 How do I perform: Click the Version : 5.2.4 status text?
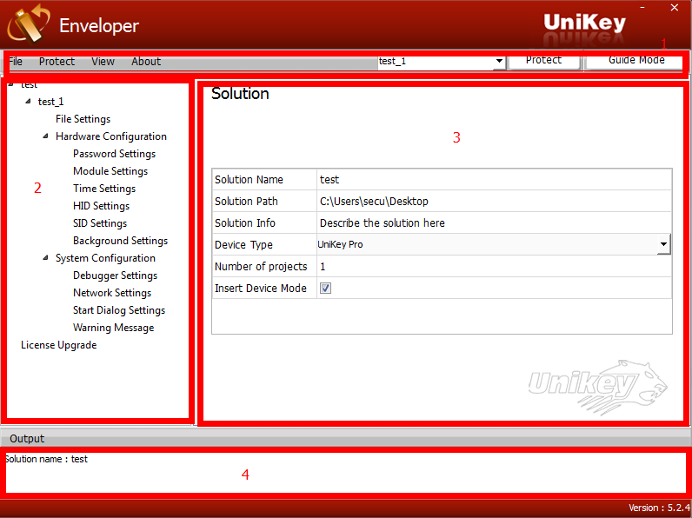pos(659,508)
